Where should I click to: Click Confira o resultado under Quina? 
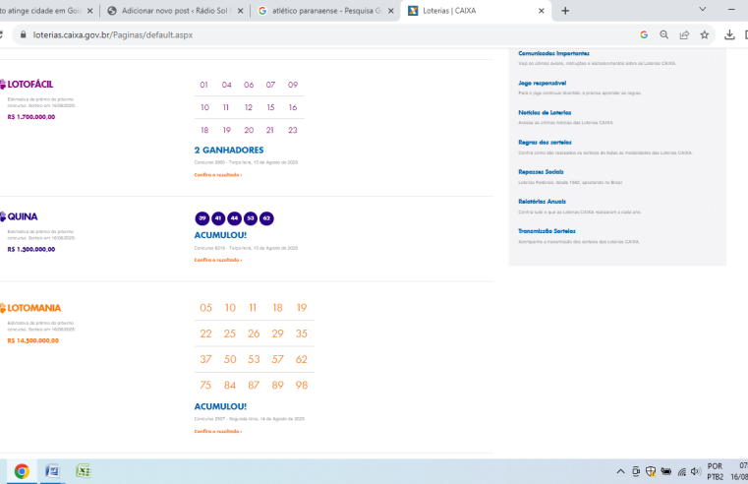218,260
